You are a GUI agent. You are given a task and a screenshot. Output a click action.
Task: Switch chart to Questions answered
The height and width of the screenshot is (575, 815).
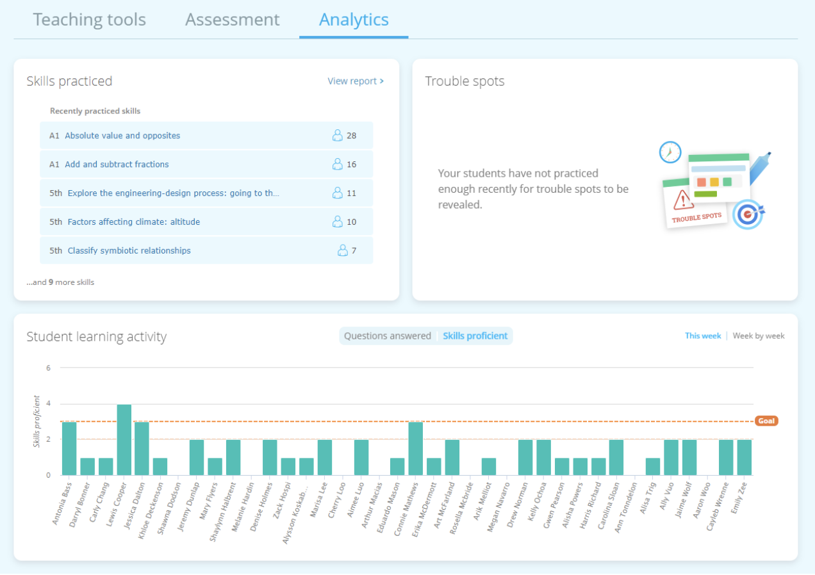[388, 336]
